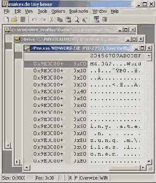Click scroll-up arrow of WINWORD.EXE hex view
156x183 pixels.
point(149,56)
